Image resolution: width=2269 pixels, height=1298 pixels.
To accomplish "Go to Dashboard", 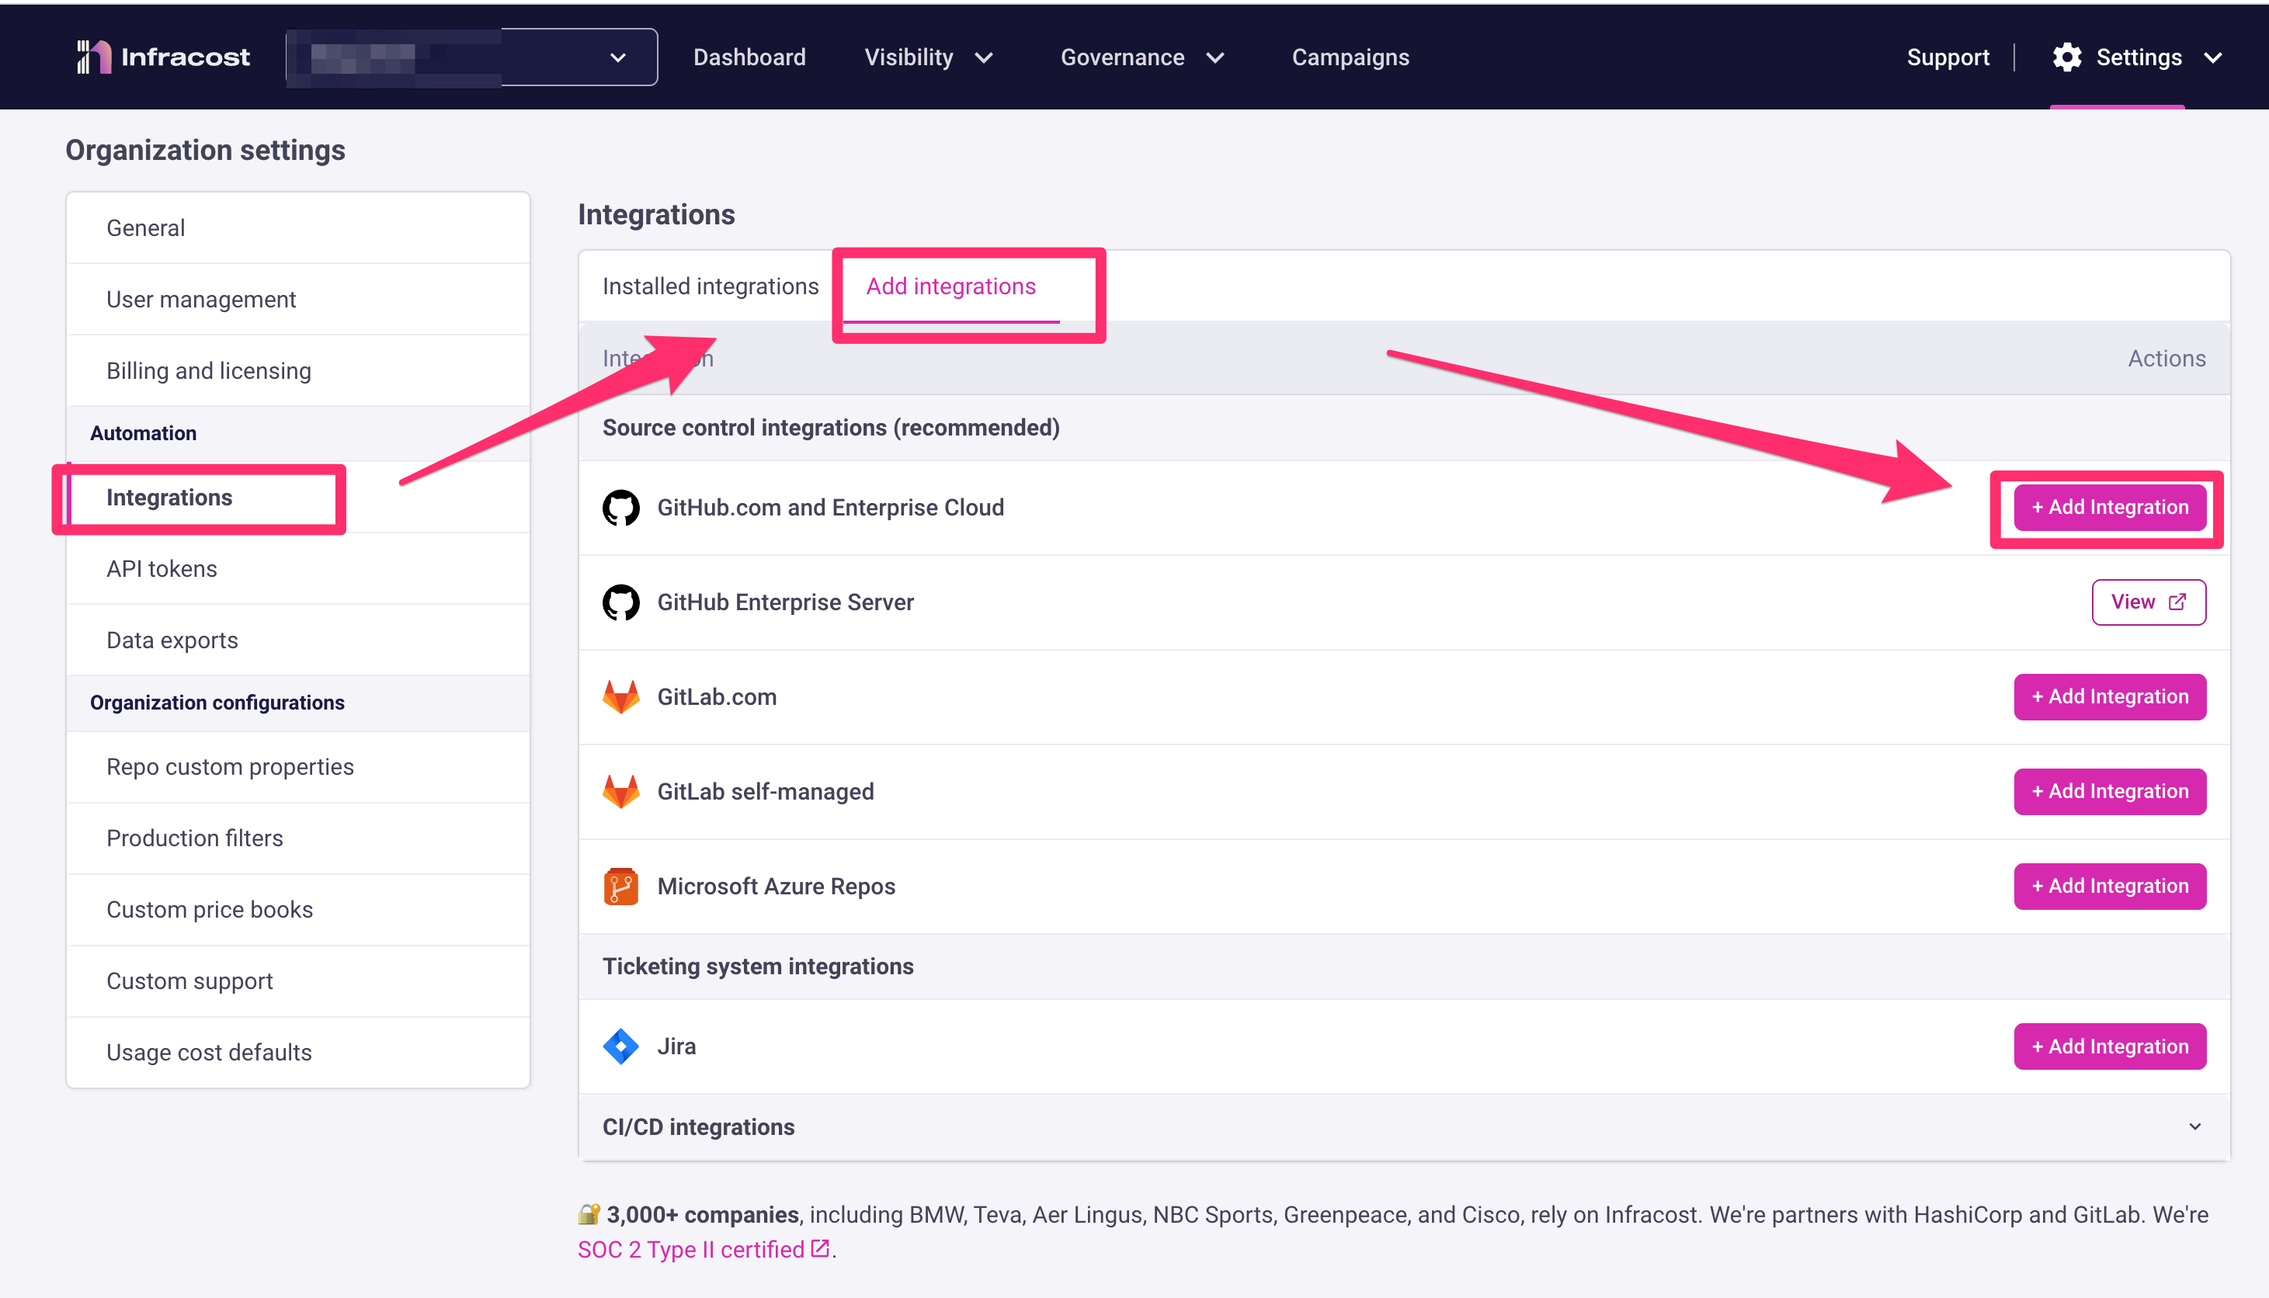I will pyautogui.click(x=749, y=57).
